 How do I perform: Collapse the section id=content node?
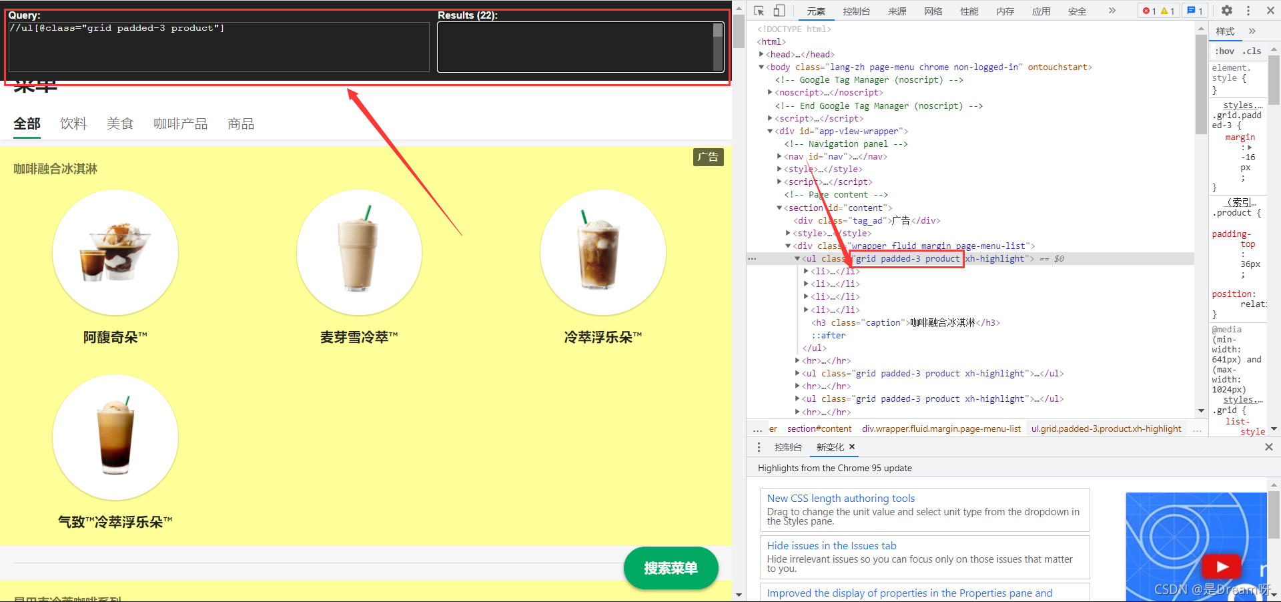(x=779, y=208)
